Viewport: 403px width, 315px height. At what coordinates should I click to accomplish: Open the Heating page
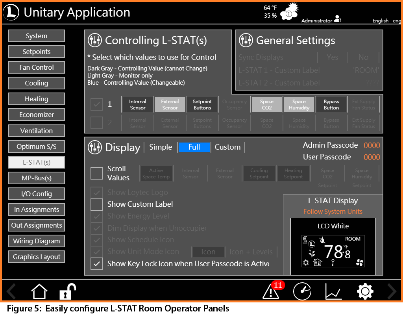37,99
